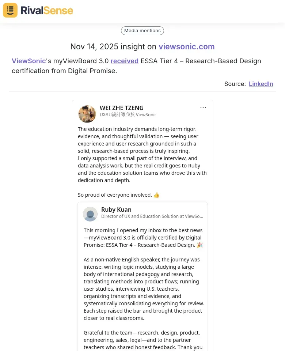Click the party popper emoji in Ruby's post

tap(199, 245)
